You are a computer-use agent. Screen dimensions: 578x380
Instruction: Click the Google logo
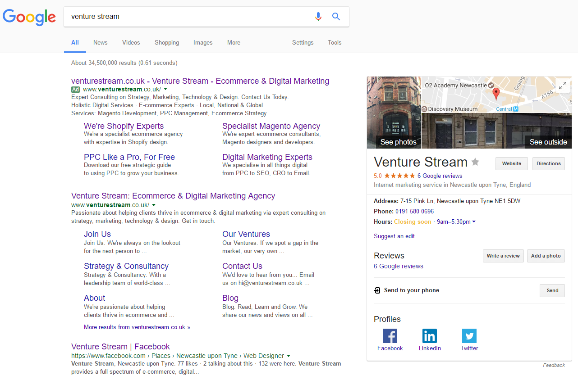(x=29, y=17)
